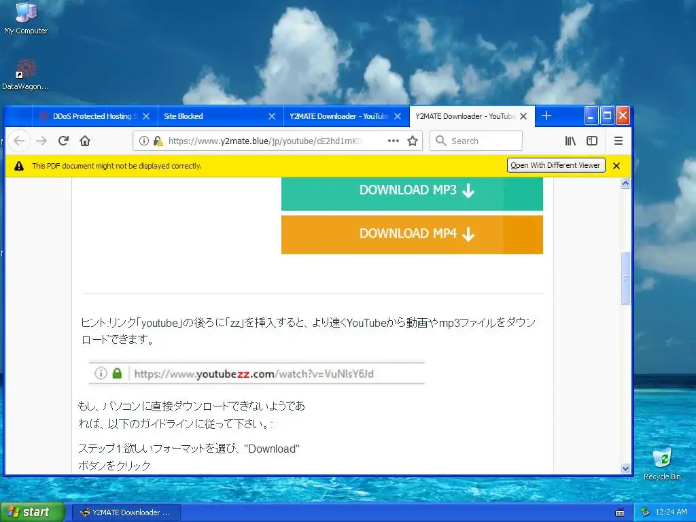The image size is (696, 522).
Task: Close the active Y2MATE Downloader tab
Action: point(523,116)
